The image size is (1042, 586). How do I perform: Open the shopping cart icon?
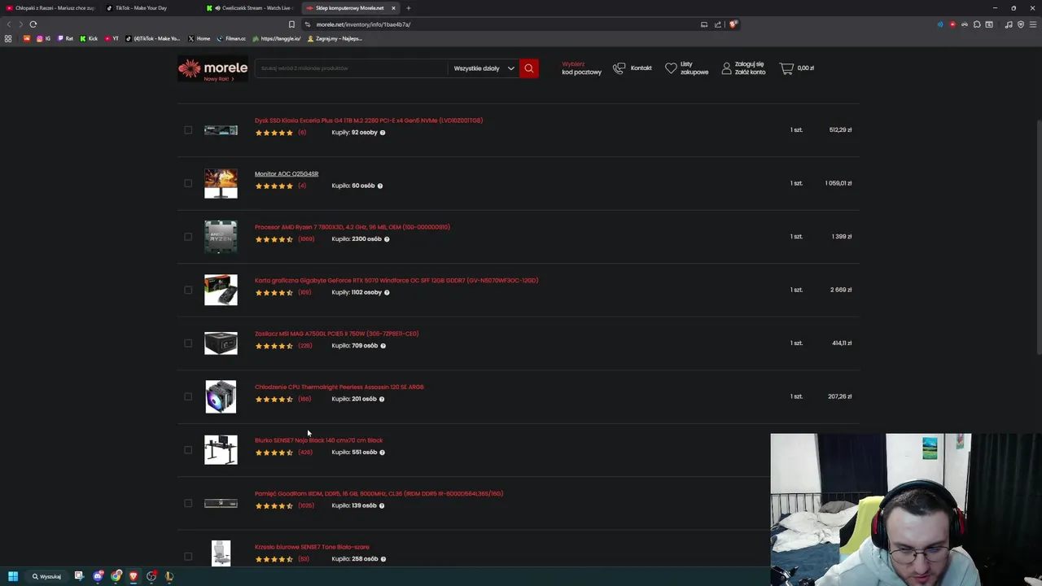(786, 68)
